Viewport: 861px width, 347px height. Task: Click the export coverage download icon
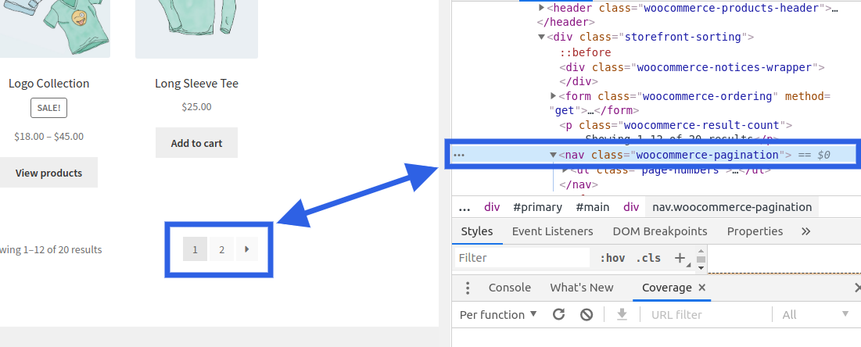pyautogui.click(x=622, y=314)
